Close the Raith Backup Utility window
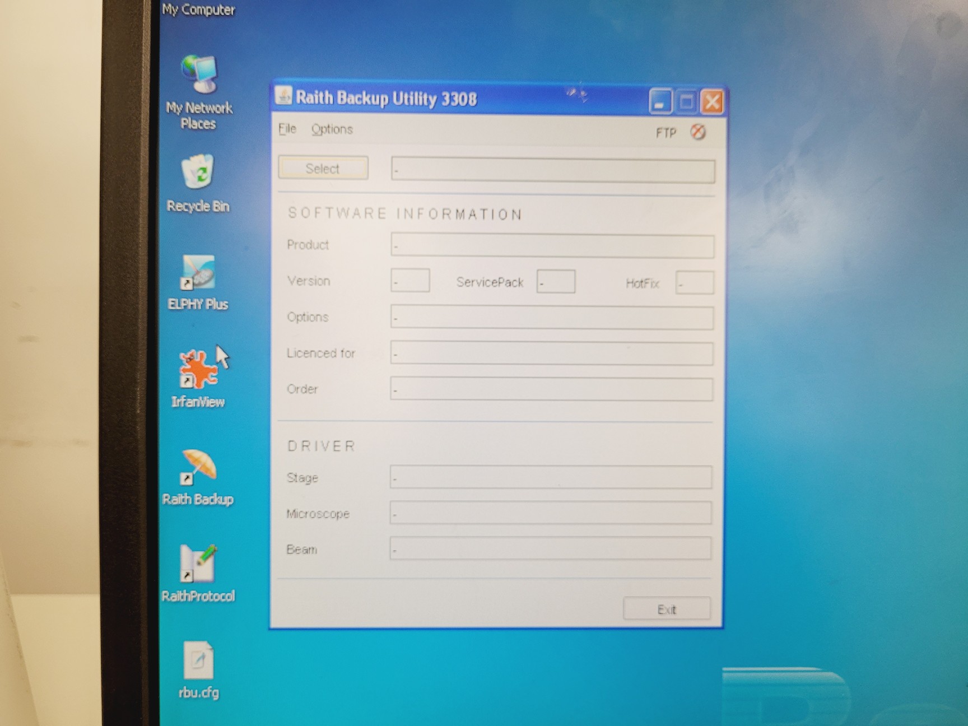 point(712,102)
